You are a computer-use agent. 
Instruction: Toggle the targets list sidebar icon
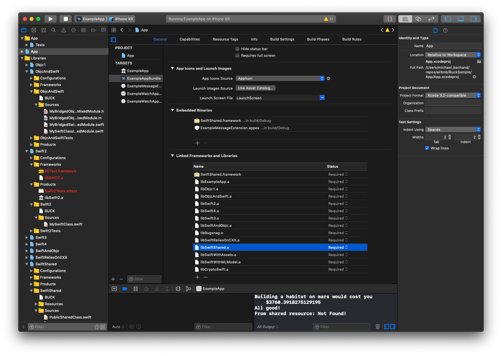pyautogui.click(x=114, y=40)
